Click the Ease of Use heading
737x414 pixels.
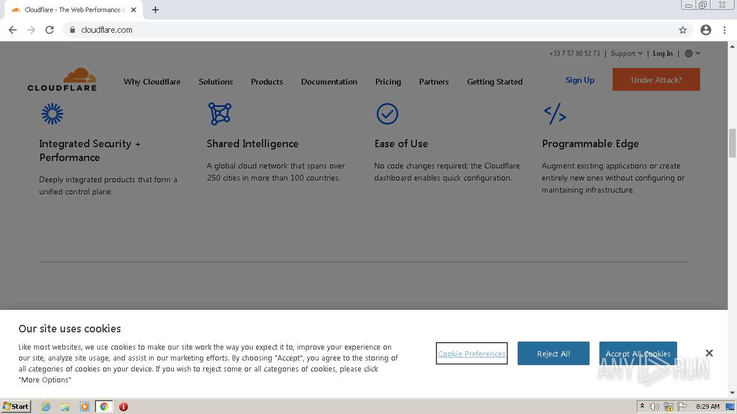[401, 144]
